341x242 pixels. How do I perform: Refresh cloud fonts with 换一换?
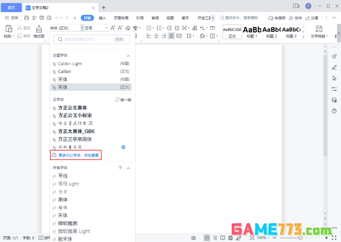click(x=123, y=100)
